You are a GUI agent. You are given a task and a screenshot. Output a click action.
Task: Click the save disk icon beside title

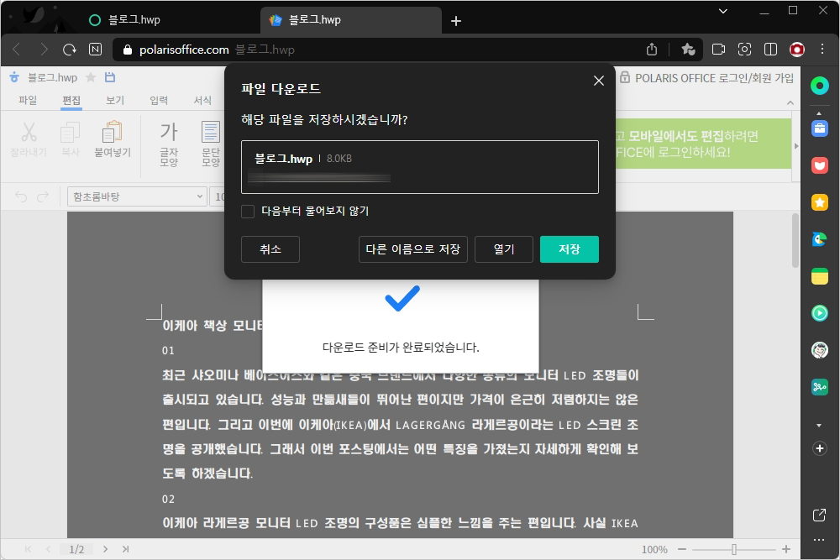tap(110, 77)
